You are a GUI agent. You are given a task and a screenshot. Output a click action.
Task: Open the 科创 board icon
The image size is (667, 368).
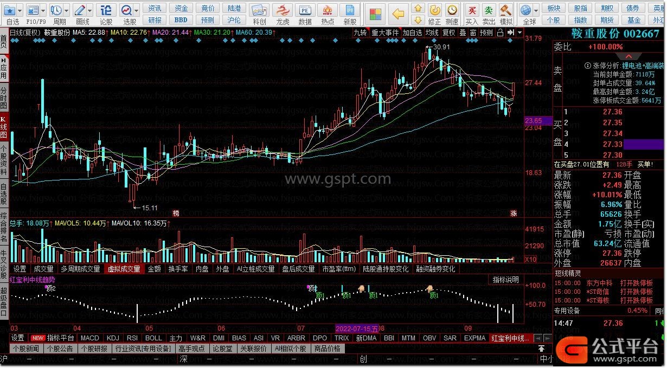pyautogui.click(x=259, y=11)
